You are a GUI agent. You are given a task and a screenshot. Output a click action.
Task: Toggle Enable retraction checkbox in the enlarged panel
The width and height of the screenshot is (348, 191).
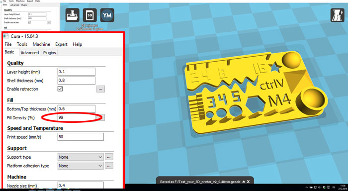click(60, 89)
